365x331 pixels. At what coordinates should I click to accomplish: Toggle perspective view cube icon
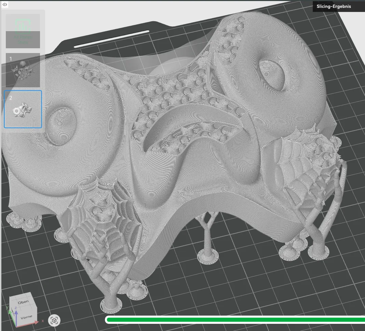[x=54, y=320]
